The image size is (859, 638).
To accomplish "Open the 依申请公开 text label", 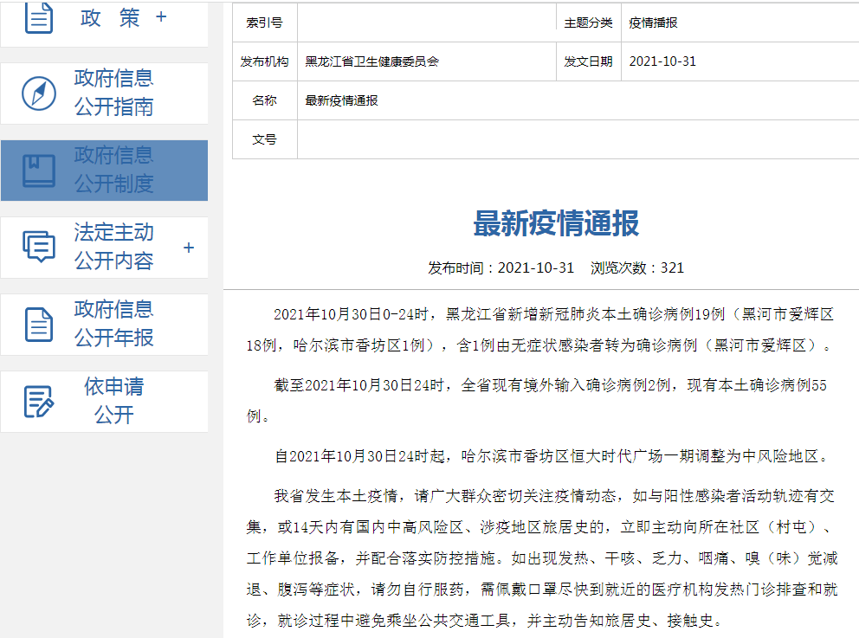I will [113, 402].
